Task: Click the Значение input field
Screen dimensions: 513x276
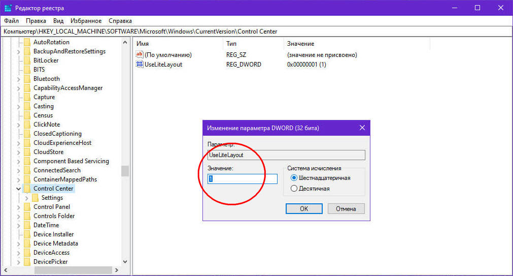Action: point(243,178)
